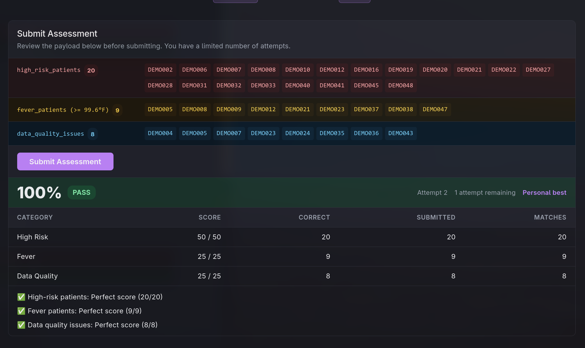The width and height of the screenshot is (585, 348).
Task: Click the DEMO027 high-risk patient chip
Action: pos(538,70)
